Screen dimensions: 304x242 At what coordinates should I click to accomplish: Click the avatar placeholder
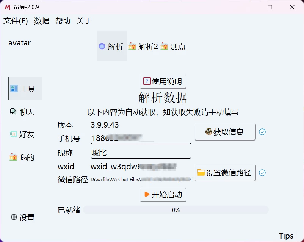(20, 43)
